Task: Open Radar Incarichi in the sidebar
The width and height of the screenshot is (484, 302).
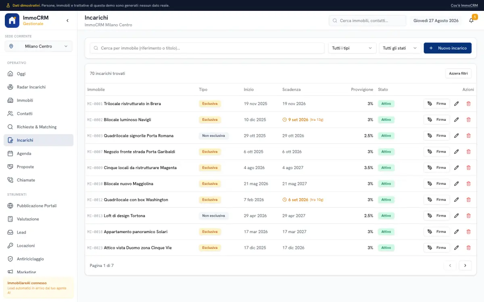Action: [39, 87]
